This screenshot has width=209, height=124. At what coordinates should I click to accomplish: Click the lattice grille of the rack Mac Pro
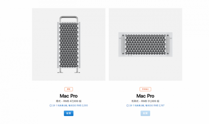coord(145,45)
